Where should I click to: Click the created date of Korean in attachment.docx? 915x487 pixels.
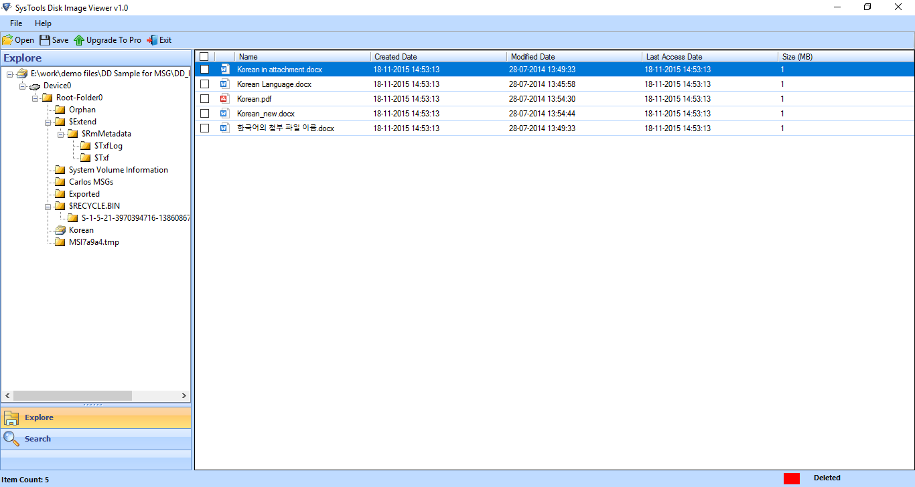click(407, 70)
